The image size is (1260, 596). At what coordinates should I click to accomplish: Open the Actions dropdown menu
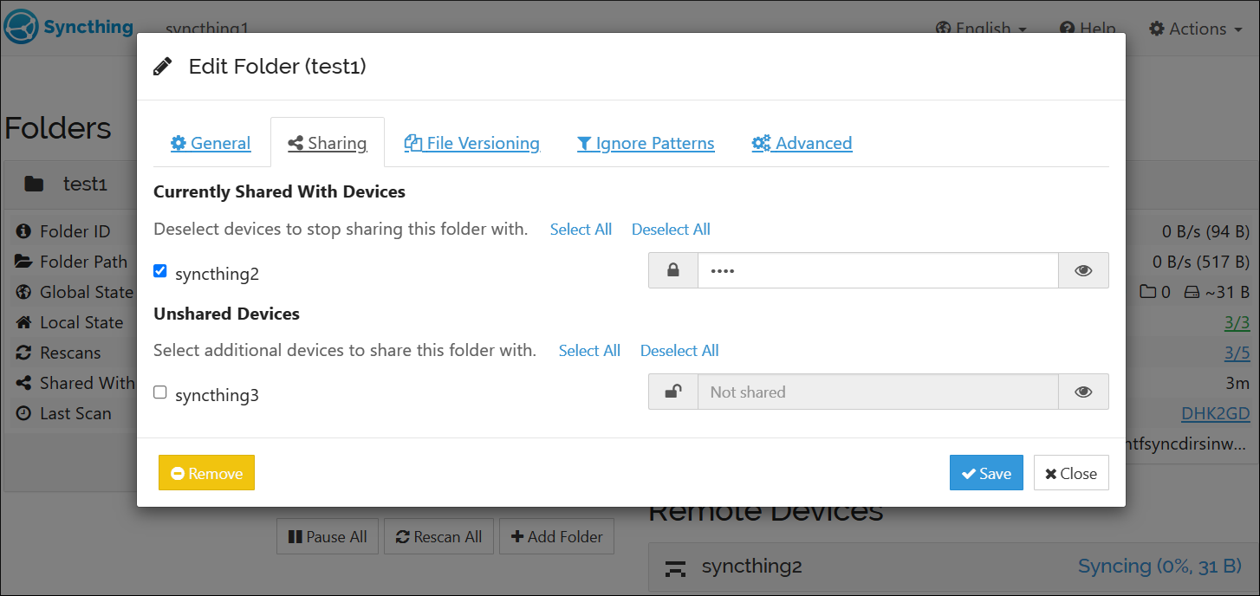point(1188,29)
